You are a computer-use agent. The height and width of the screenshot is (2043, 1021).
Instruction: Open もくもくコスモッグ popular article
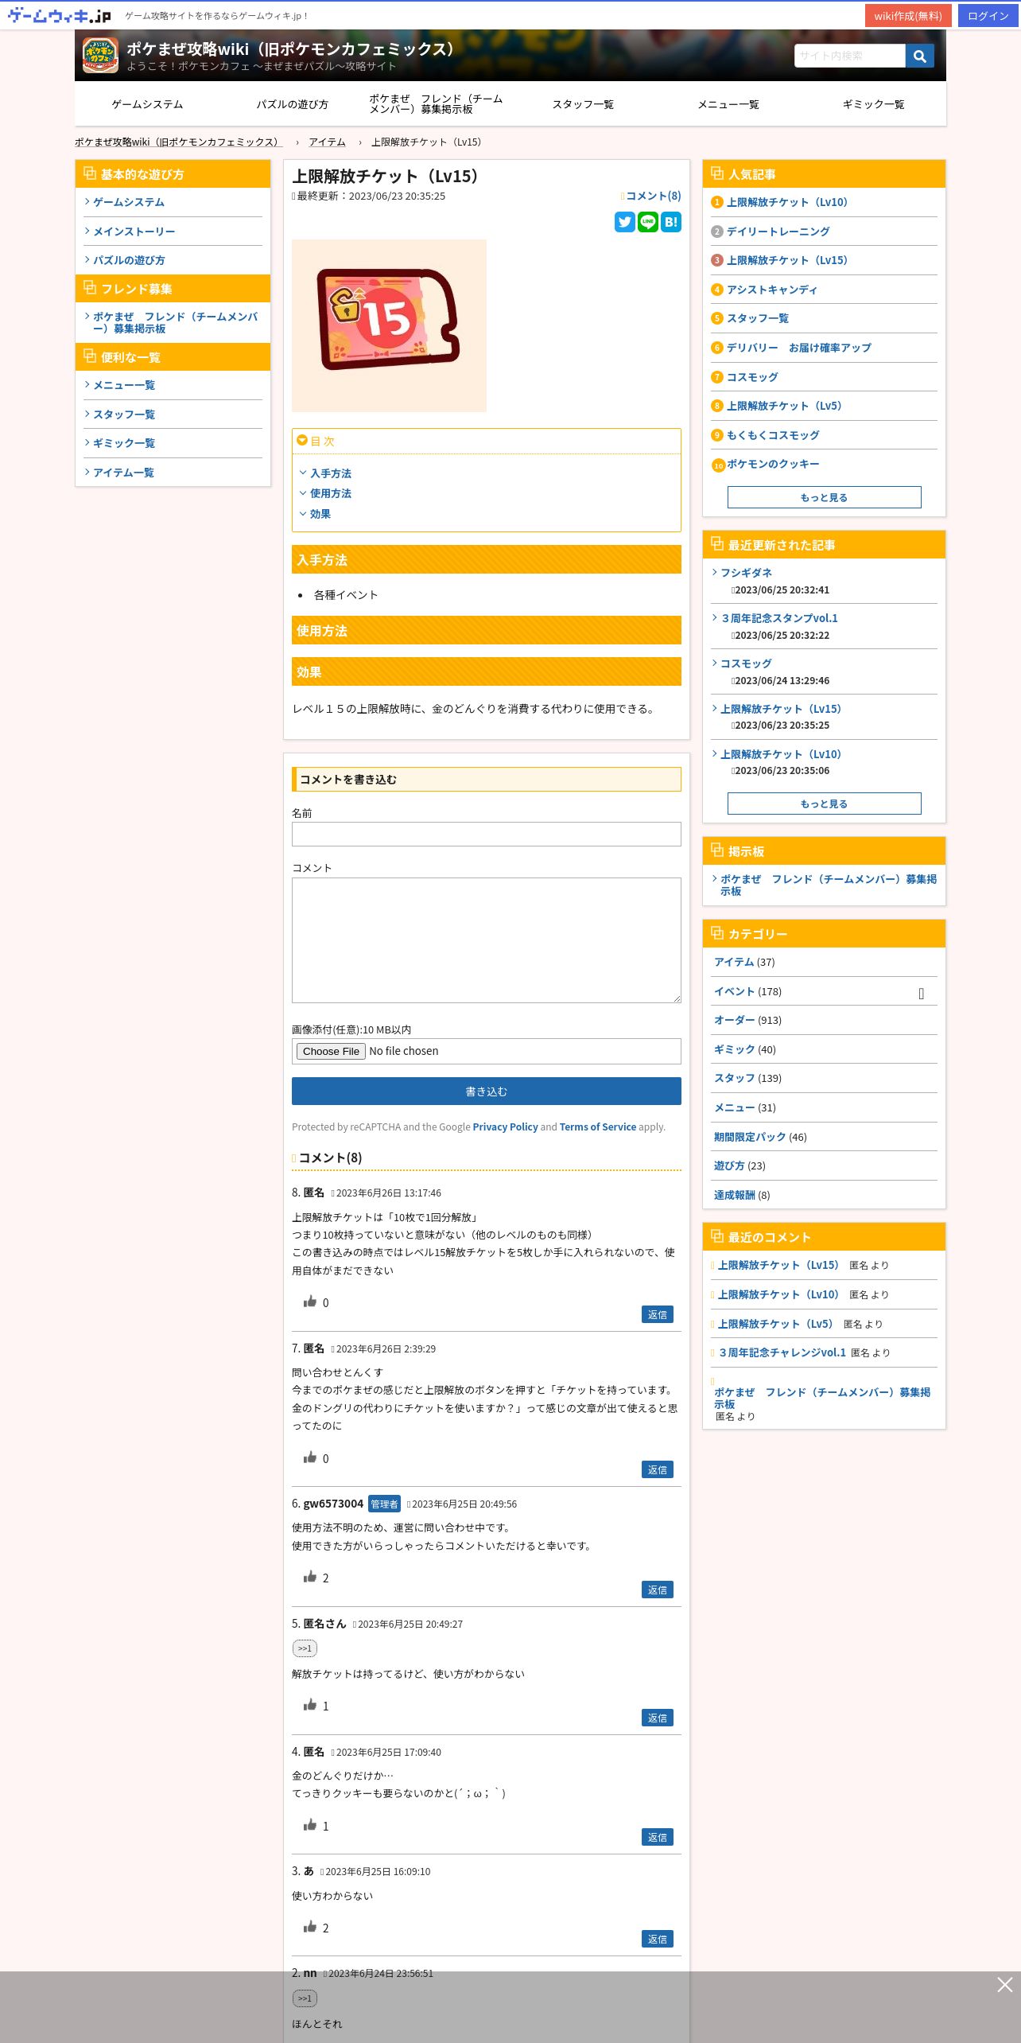773,435
